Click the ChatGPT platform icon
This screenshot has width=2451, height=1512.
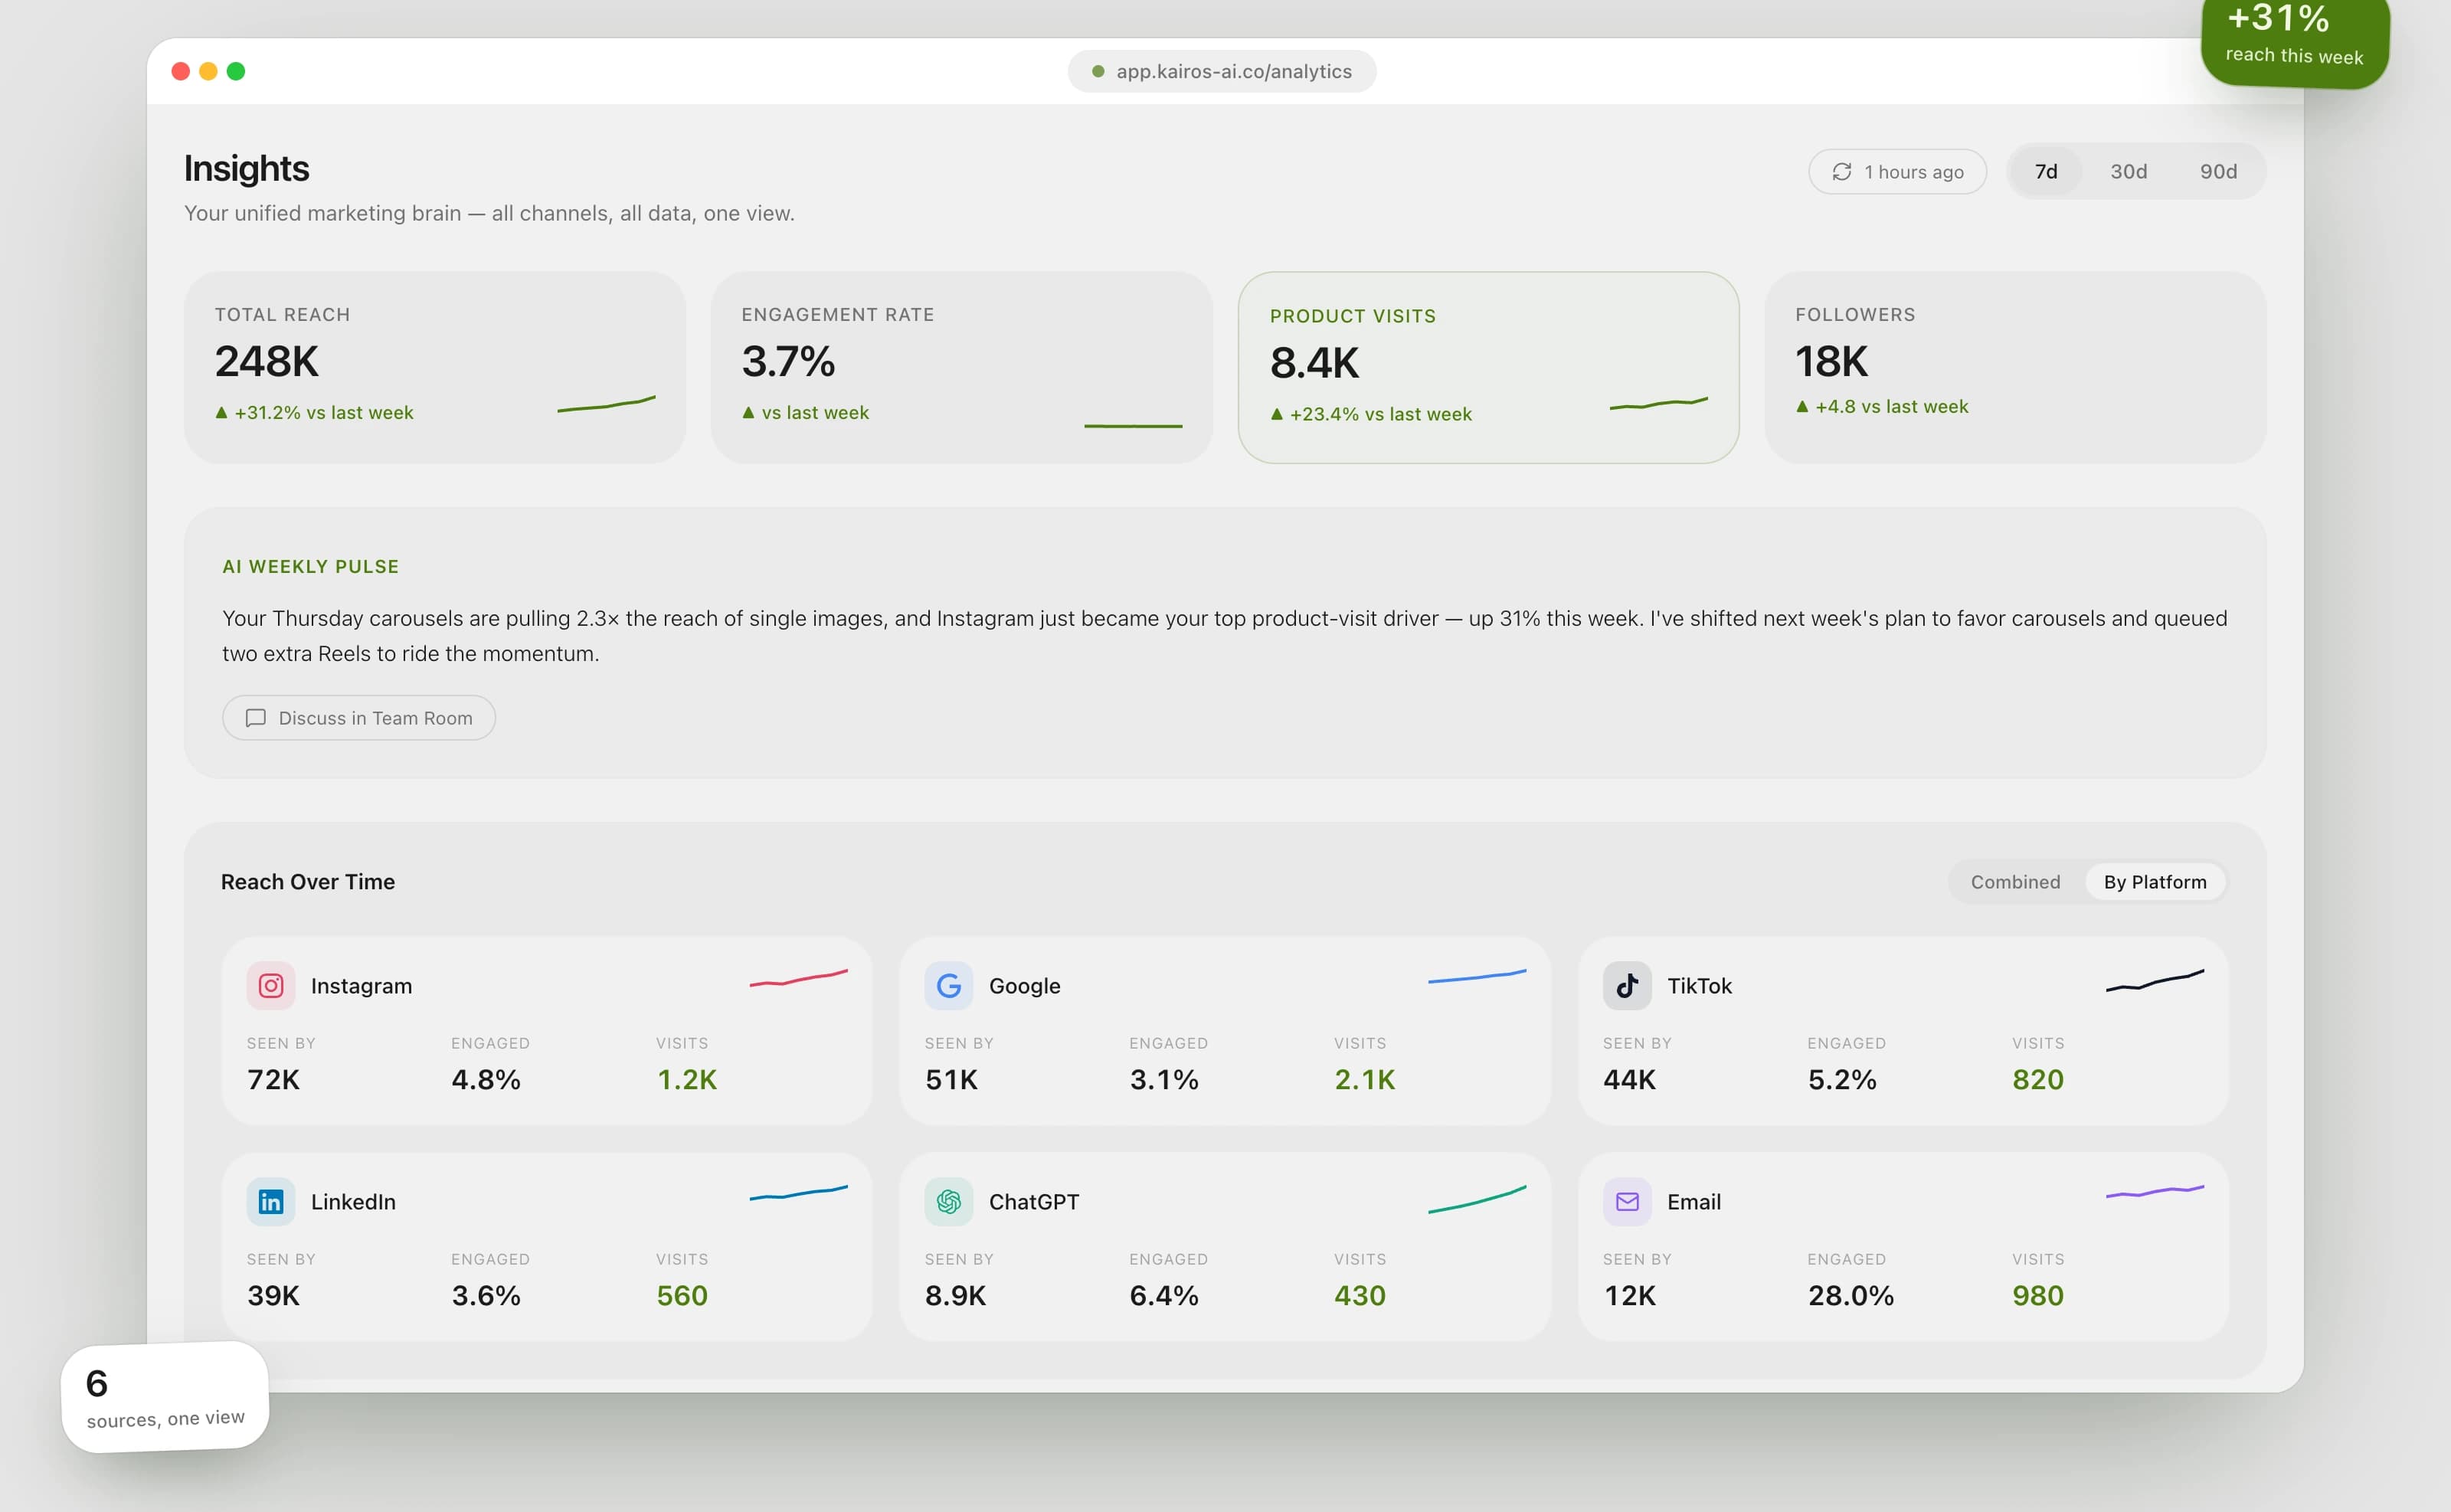pos(948,1201)
